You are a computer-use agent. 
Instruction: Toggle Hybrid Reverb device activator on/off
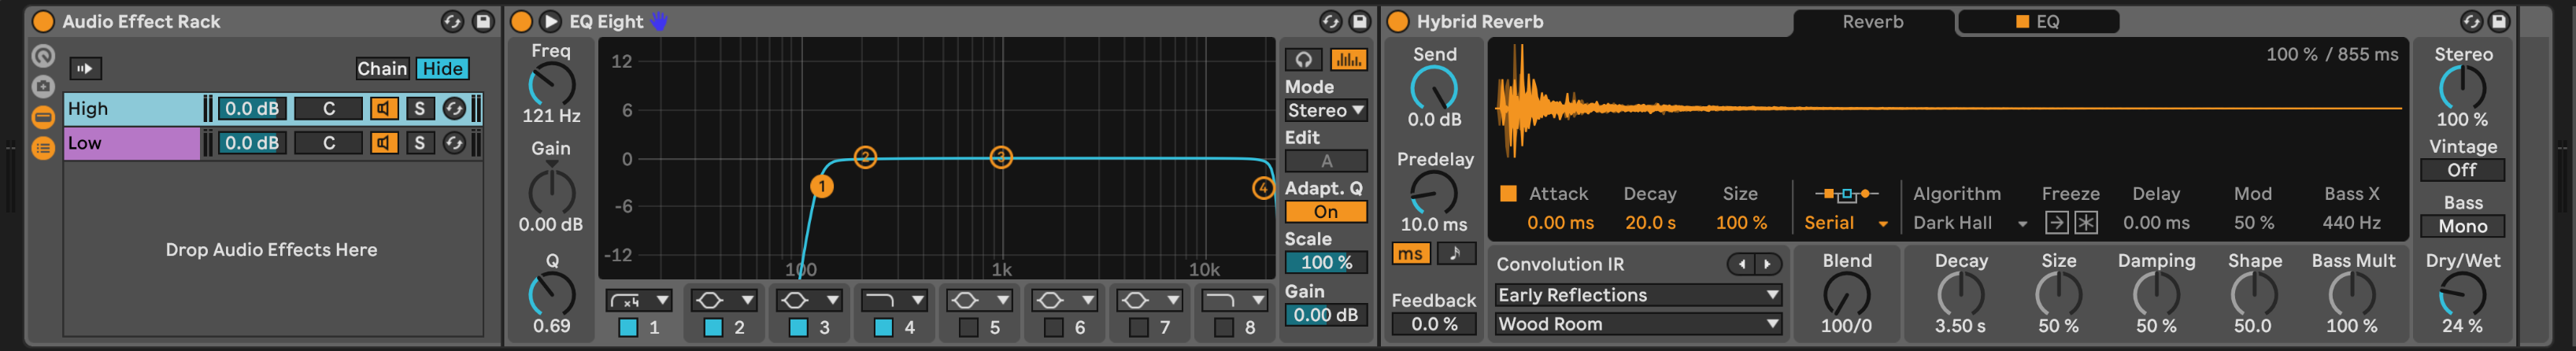pos(1398,21)
